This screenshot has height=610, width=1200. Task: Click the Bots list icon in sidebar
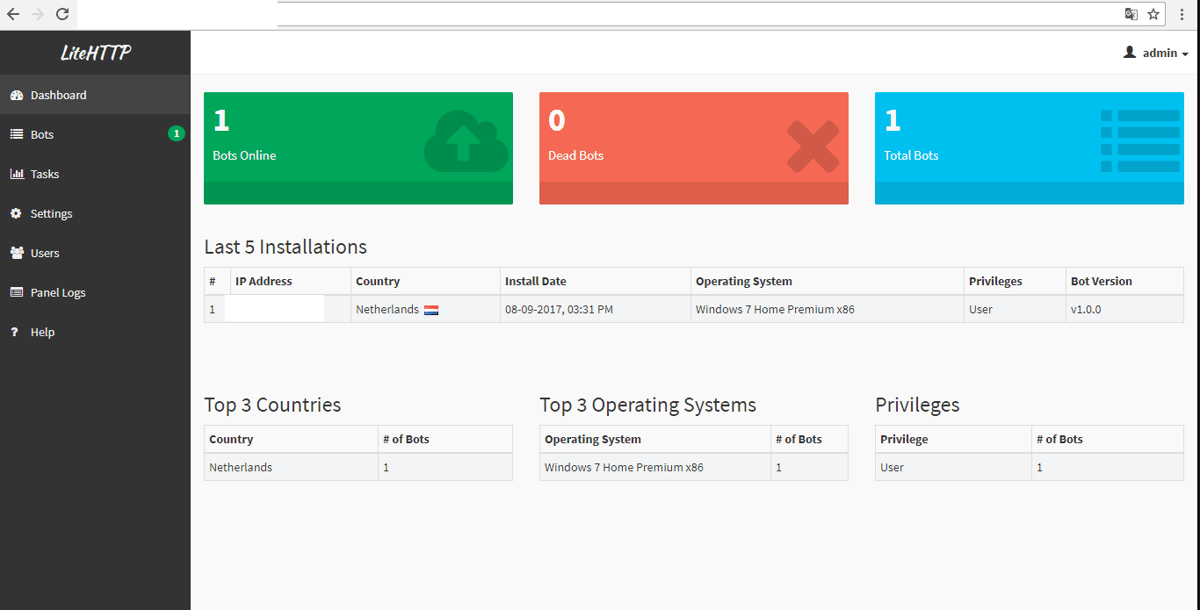coord(16,134)
